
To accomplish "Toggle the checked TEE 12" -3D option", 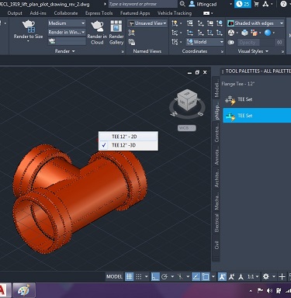I will click(x=128, y=145).
